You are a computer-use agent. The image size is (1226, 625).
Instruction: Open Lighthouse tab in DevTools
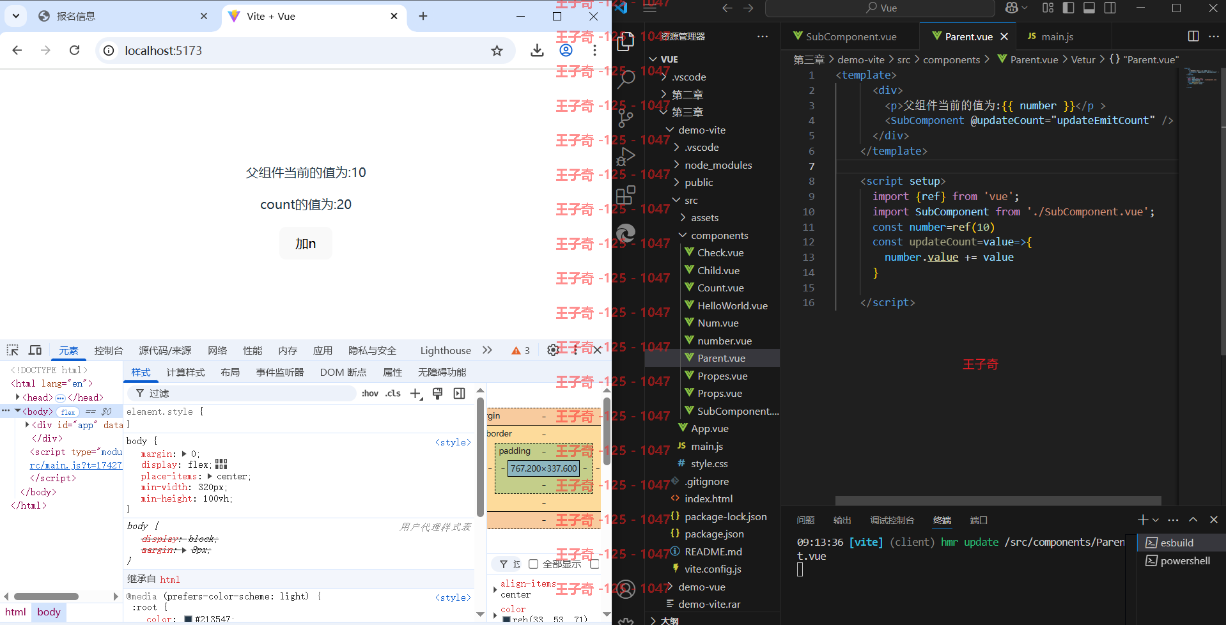(x=446, y=350)
